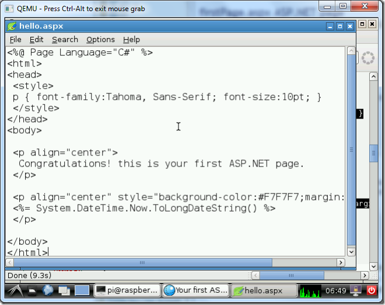
Task: Open the Search menu
Action: point(65,39)
